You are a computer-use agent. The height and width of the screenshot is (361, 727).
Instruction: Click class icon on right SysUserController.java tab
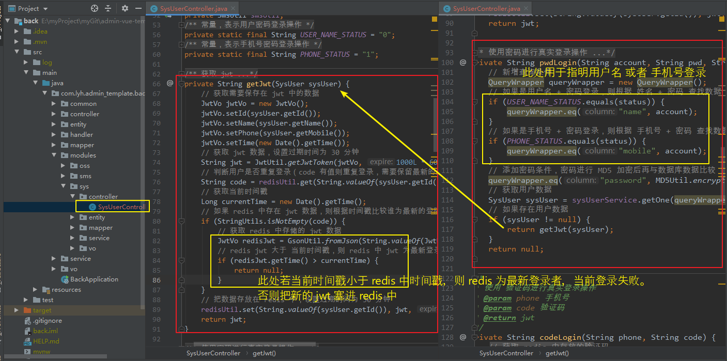[x=446, y=9]
